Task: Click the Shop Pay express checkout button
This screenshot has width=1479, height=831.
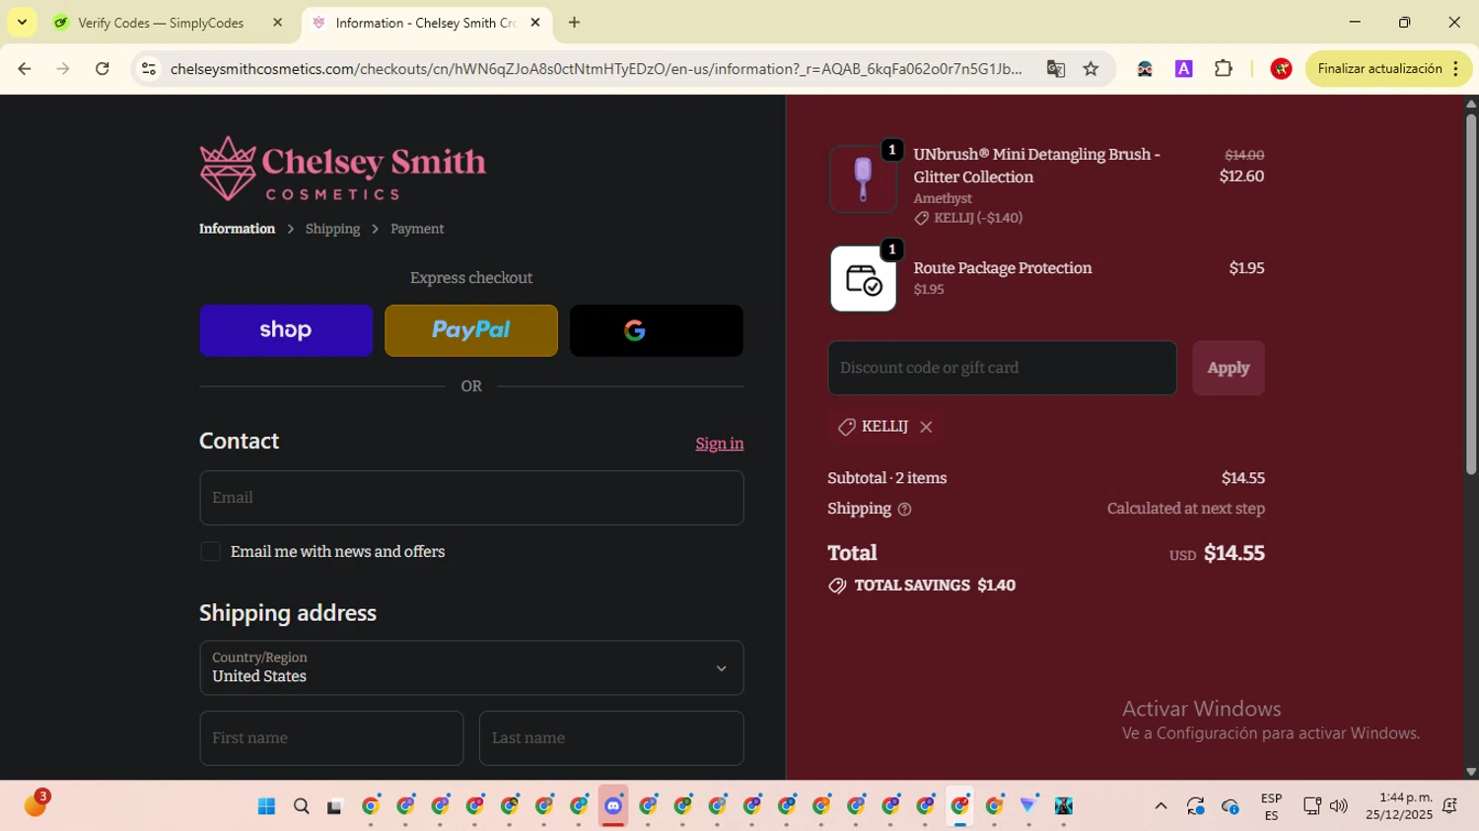Action: pyautogui.click(x=286, y=330)
